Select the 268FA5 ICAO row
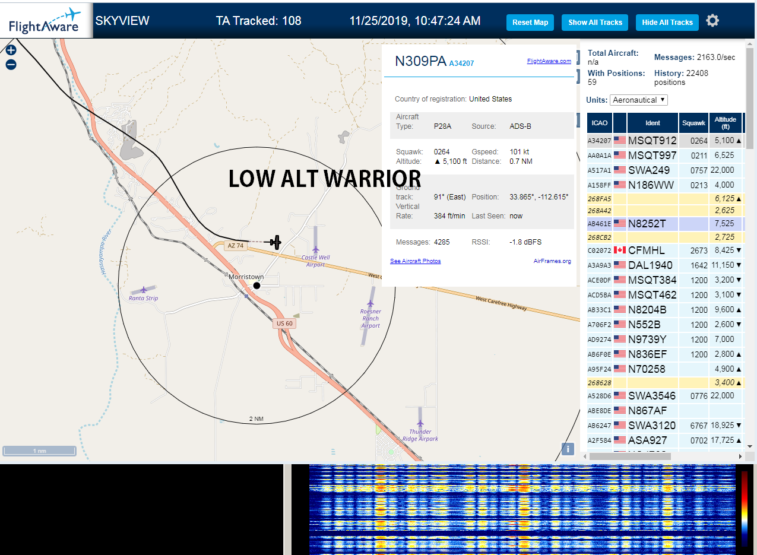The width and height of the screenshot is (757, 555). click(x=664, y=199)
